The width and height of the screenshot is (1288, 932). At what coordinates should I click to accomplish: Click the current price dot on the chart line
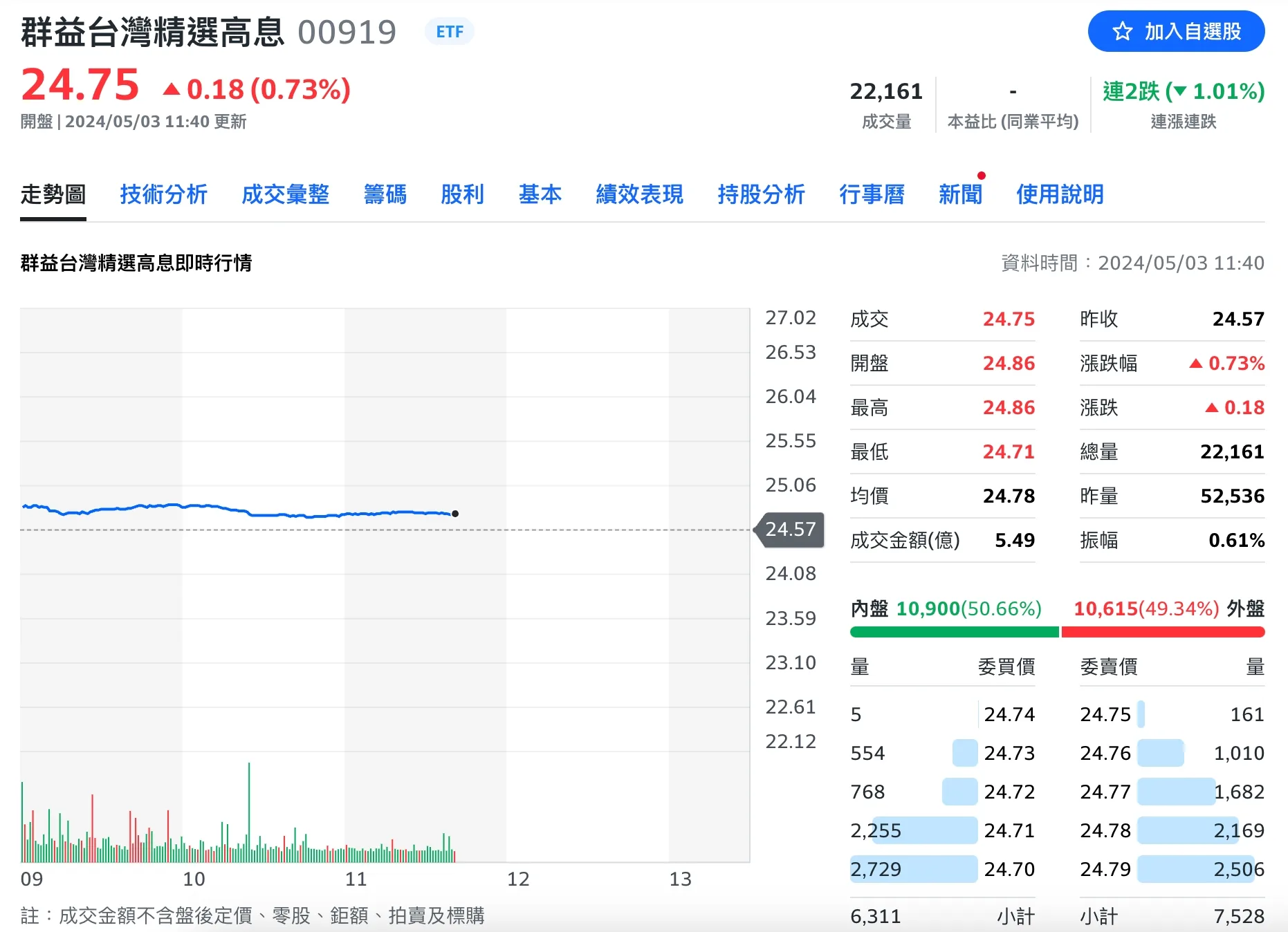tap(455, 514)
